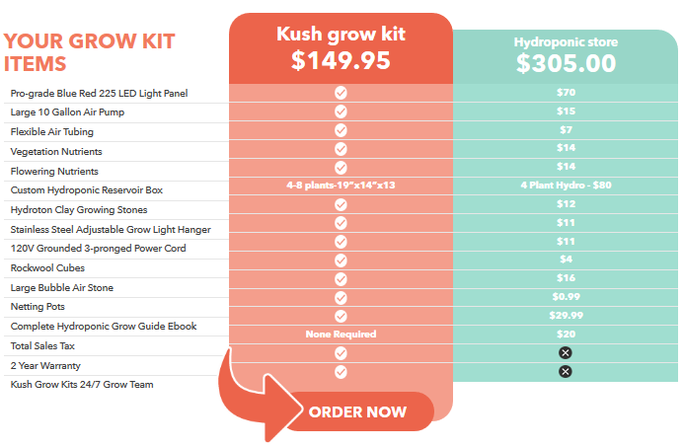Click the $70 LED panel store price

[566, 92]
